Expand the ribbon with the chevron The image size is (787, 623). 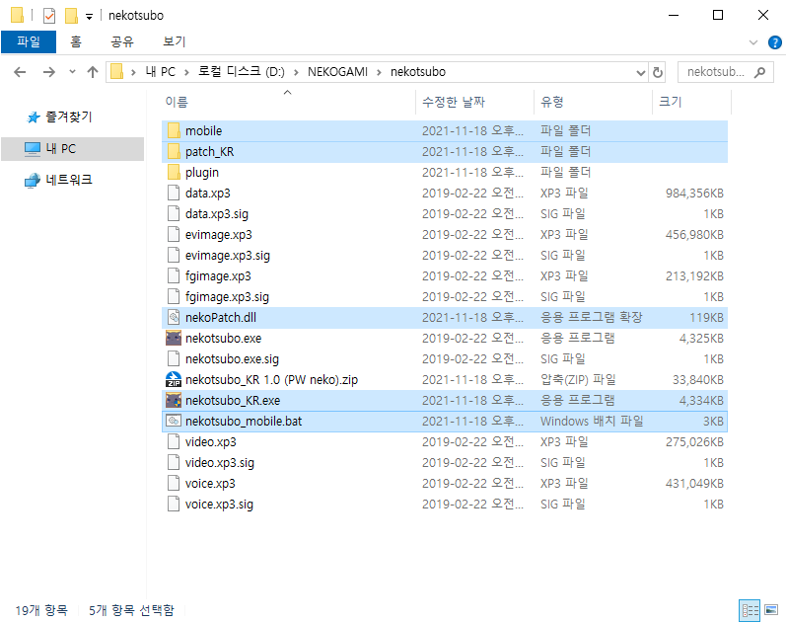click(x=753, y=42)
